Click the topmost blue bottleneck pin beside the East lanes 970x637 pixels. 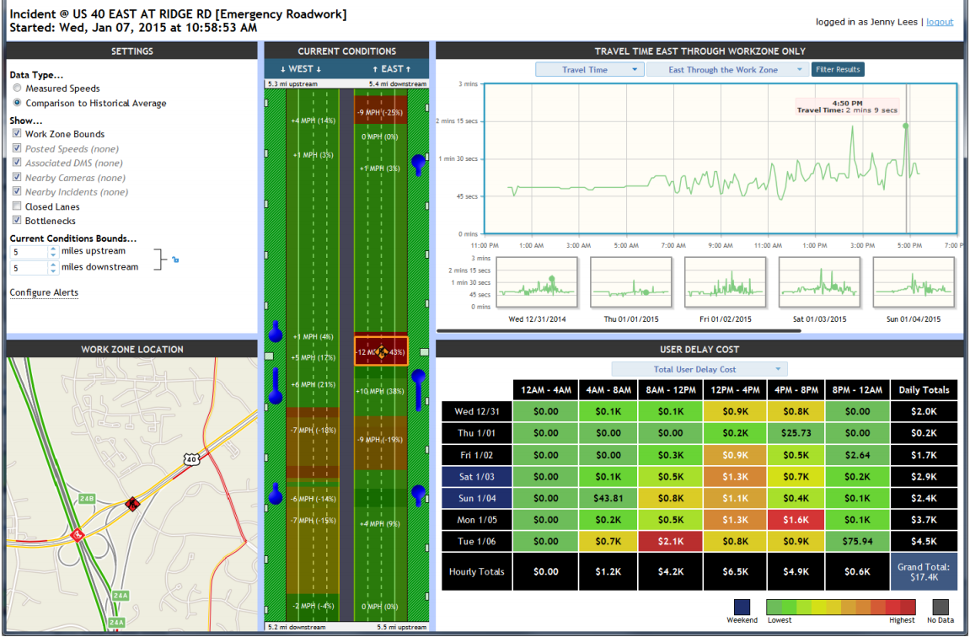pyautogui.click(x=418, y=163)
